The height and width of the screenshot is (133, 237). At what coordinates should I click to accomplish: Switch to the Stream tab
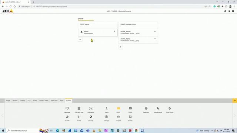click(15, 100)
